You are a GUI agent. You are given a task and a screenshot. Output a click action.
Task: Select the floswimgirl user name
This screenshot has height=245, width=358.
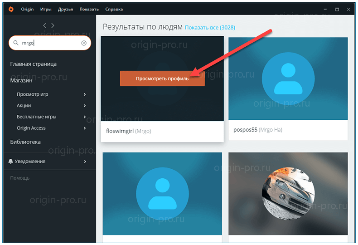coord(120,131)
